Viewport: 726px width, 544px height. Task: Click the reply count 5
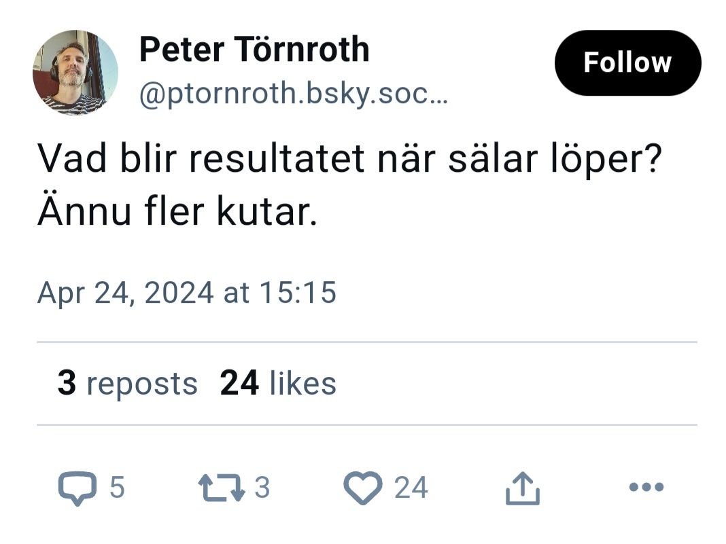tap(117, 488)
